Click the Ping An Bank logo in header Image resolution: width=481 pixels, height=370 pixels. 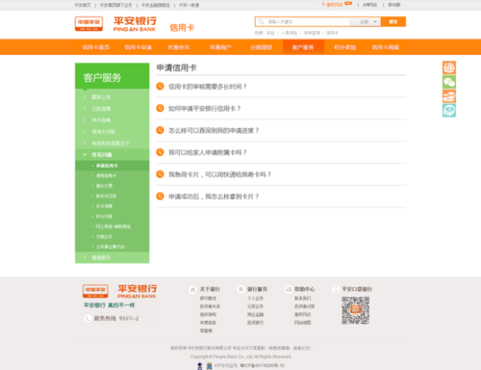pos(115,24)
